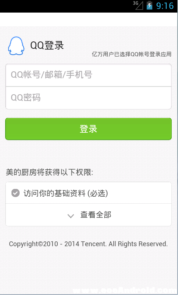Tap the lightning bolt inside battery icon
178x295 pixels.
[150, 6]
